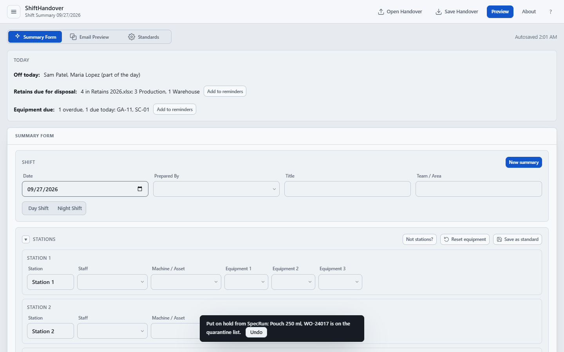564x352 pixels.
Task: Switch to the Email Preview tab
Action: (x=90, y=37)
